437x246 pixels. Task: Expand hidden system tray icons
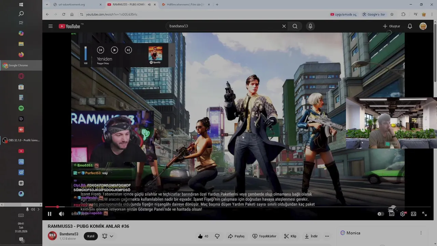[39, 209]
